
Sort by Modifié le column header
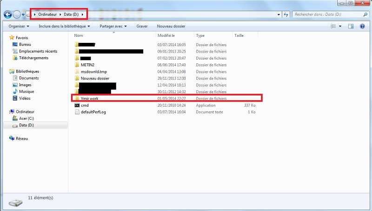click(175, 35)
